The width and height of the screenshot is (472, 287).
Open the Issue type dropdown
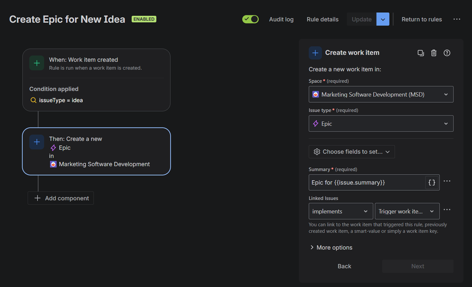pos(381,123)
